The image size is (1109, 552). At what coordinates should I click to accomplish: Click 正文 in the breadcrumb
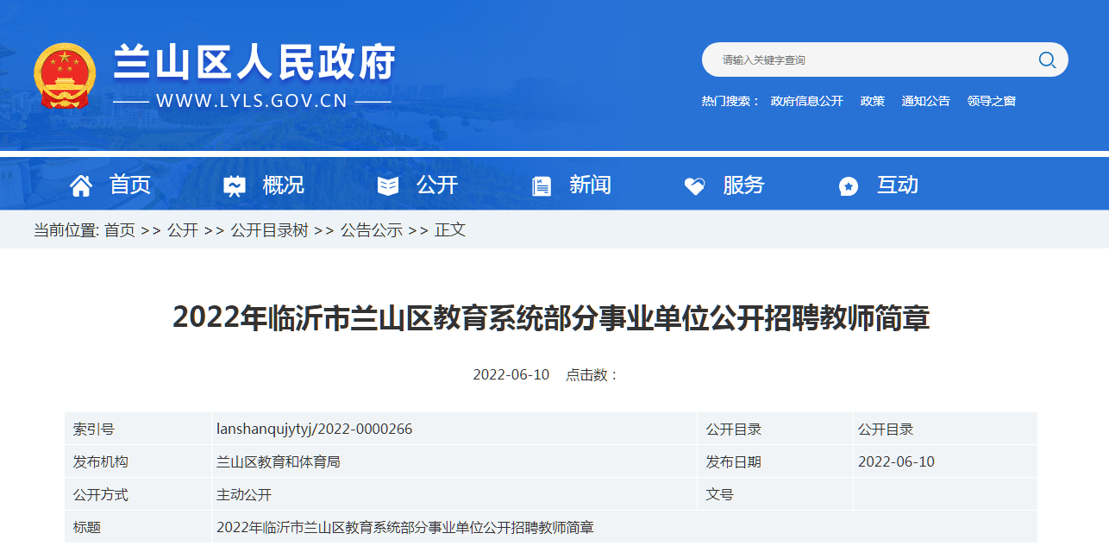pos(450,230)
